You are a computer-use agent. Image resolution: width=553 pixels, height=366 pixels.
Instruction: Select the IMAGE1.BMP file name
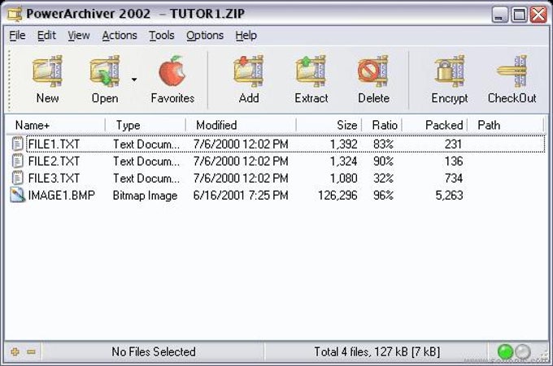61,195
